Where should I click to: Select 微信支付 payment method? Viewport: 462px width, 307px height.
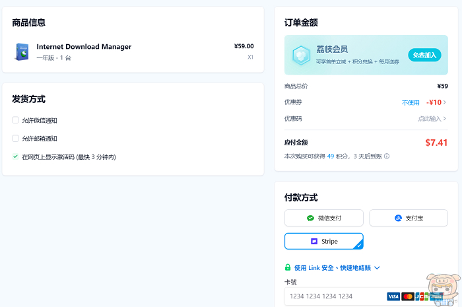[324, 218]
